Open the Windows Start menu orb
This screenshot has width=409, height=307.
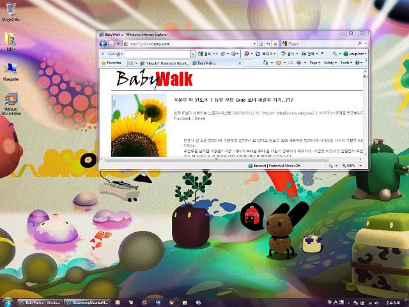(7, 303)
